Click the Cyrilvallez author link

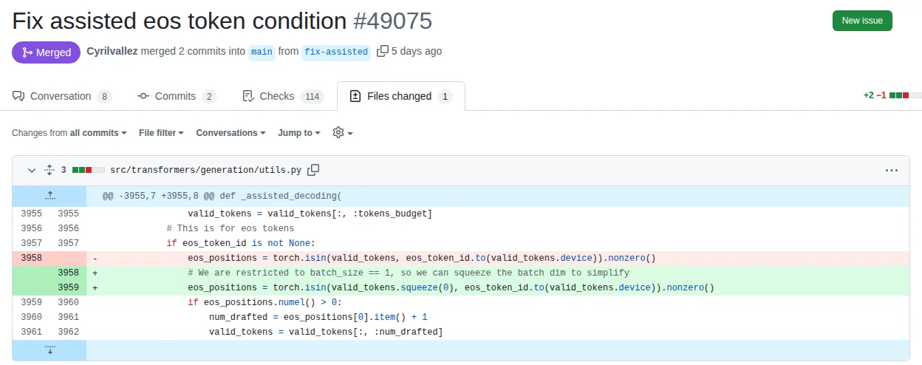[112, 52]
